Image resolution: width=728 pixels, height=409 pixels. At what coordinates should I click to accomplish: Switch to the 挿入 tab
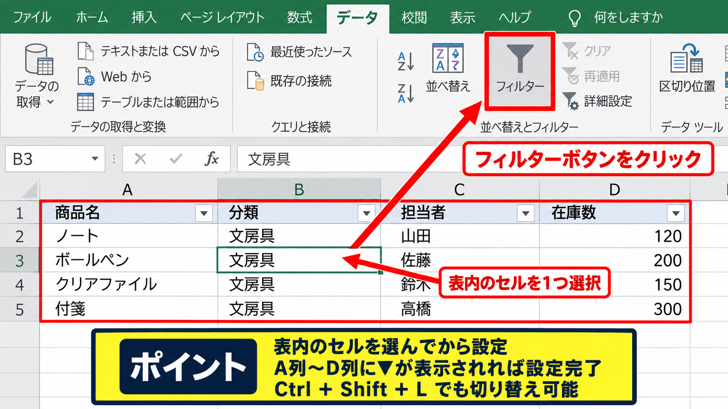pyautogui.click(x=144, y=17)
